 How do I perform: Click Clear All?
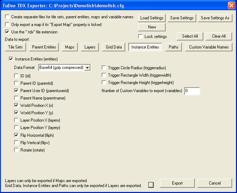[x=219, y=36]
